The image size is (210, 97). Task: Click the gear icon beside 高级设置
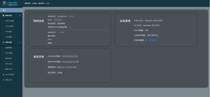(x=4, y=42)
